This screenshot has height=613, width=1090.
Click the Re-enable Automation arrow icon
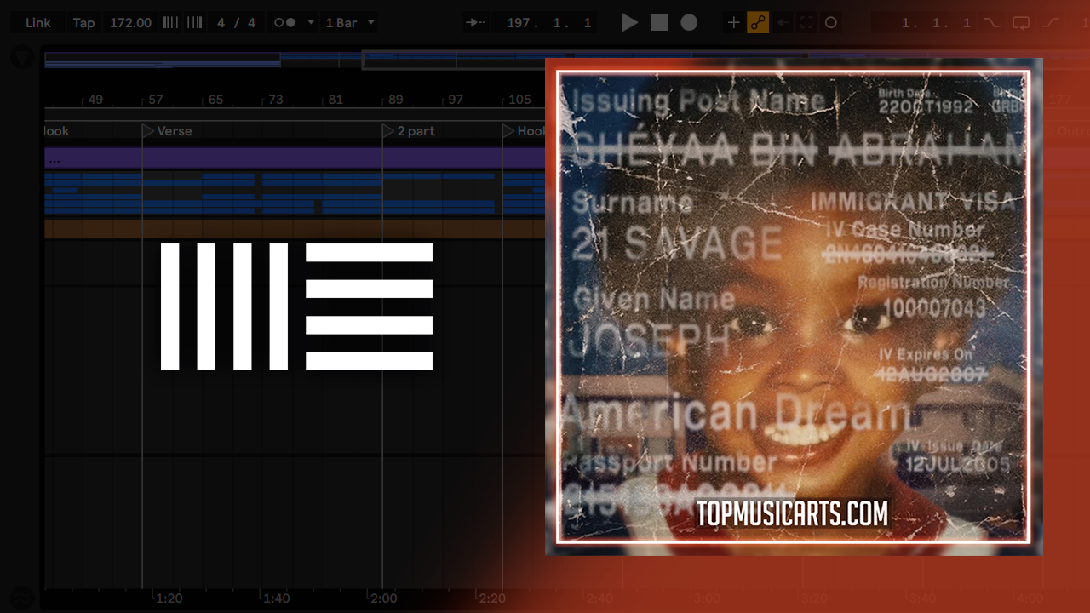783,23
